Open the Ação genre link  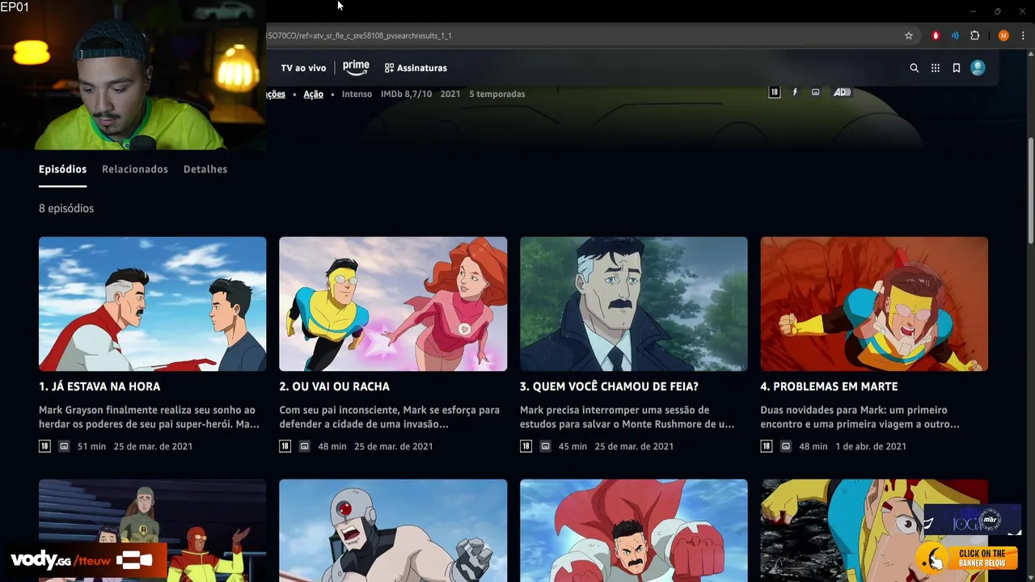313,94
